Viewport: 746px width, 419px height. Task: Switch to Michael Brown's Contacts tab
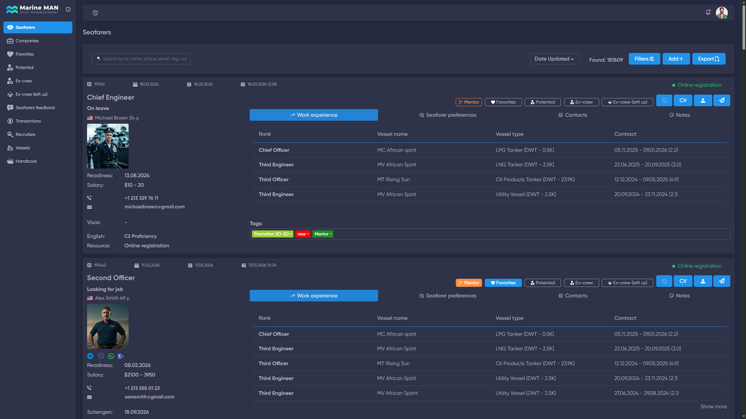[x=573, y=115]
